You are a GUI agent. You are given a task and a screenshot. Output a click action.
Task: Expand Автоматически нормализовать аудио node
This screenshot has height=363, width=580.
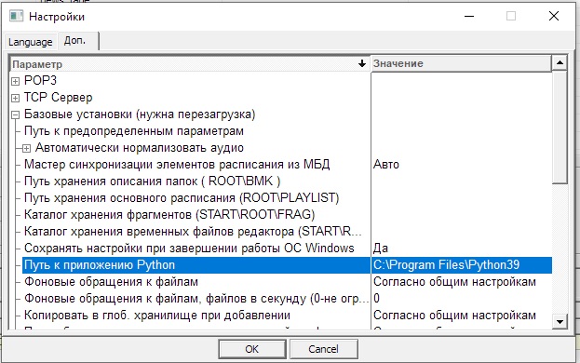(26, 148)
